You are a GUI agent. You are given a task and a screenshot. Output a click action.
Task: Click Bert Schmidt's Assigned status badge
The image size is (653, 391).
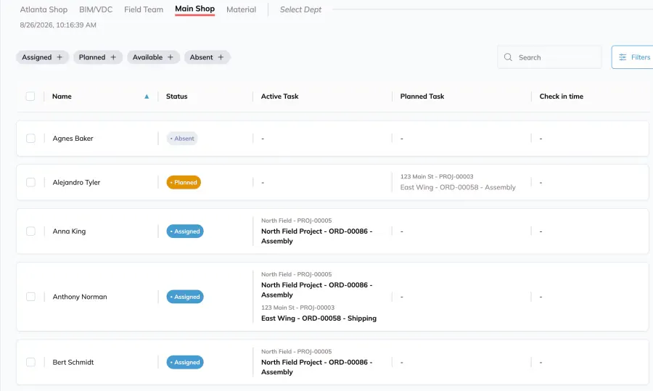coord(185,362)
